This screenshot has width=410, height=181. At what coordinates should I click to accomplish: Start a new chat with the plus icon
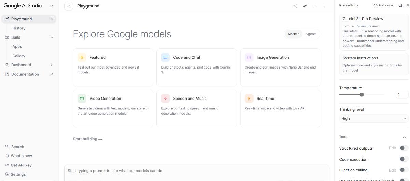click(315, 6)
